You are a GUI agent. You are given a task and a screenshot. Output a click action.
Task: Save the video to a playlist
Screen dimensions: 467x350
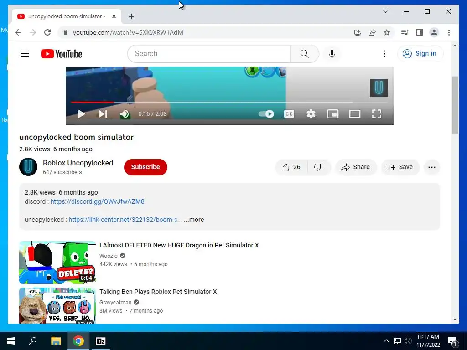click(400, 167)
